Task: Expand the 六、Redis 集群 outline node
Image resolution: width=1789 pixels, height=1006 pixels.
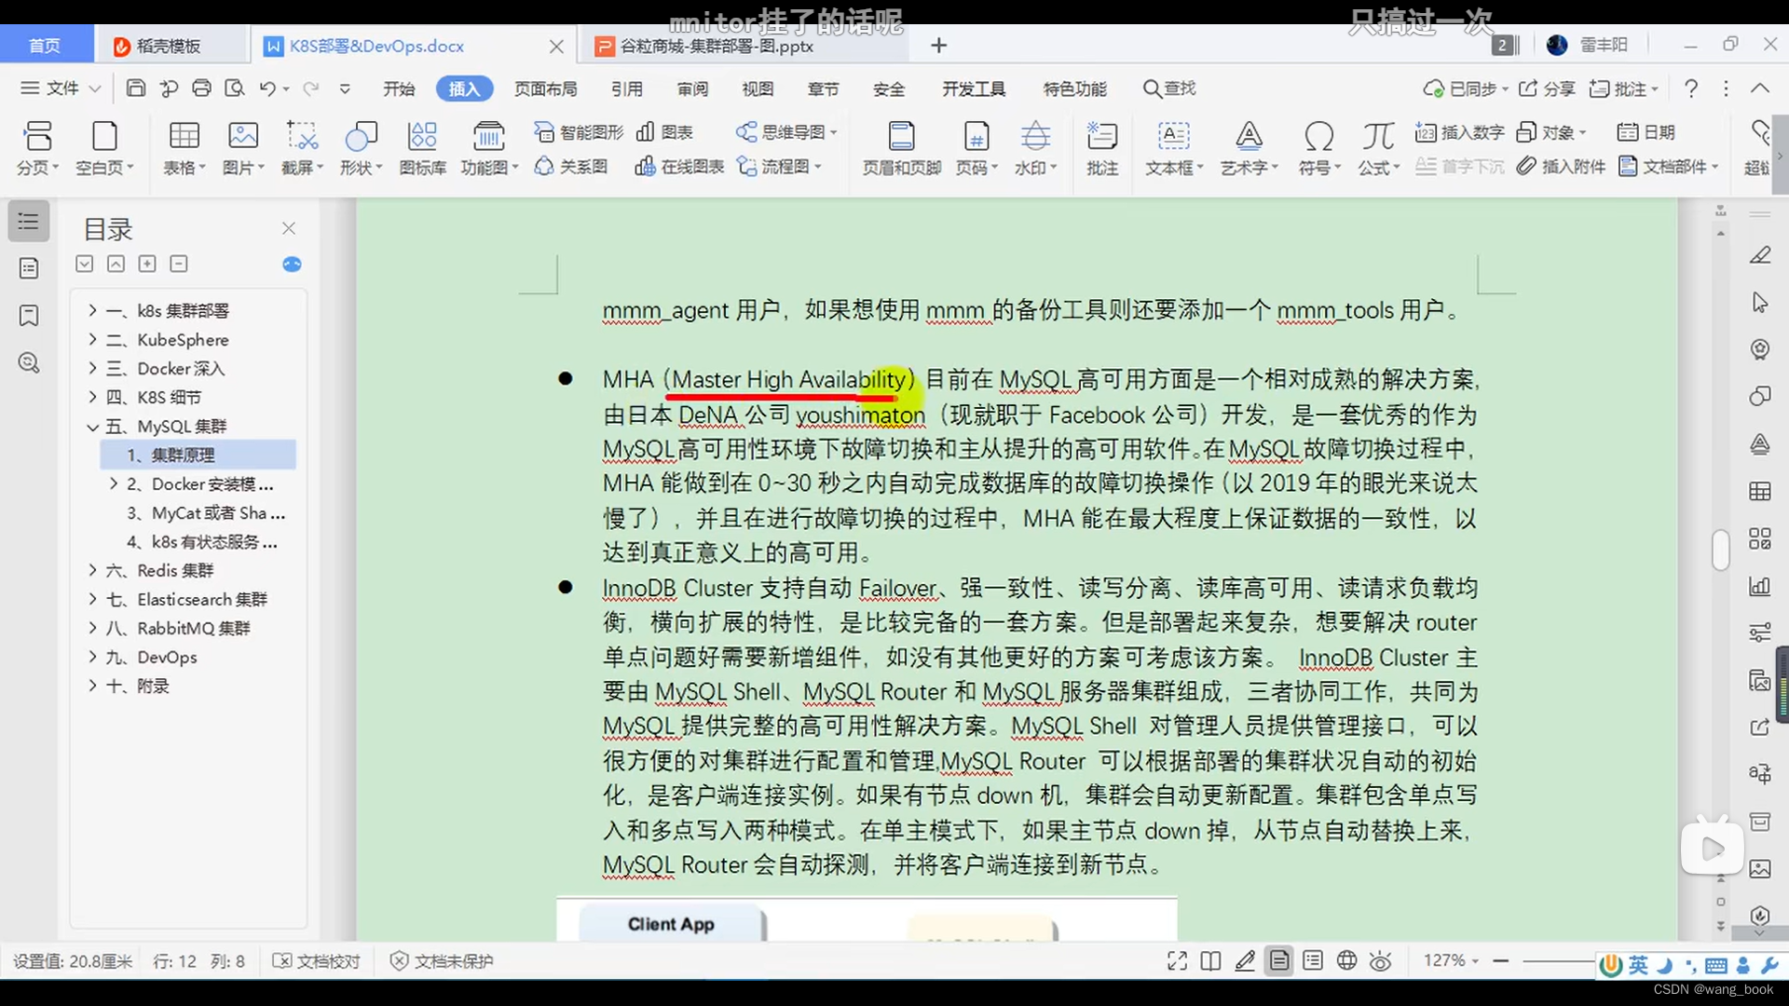Action: coord(92,570)
